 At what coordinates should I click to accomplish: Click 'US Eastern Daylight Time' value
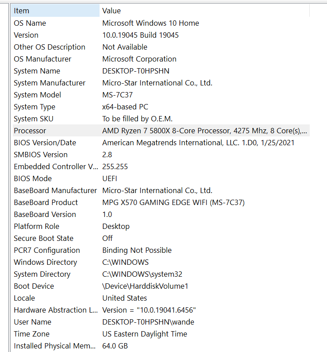(x=145, y=333)
